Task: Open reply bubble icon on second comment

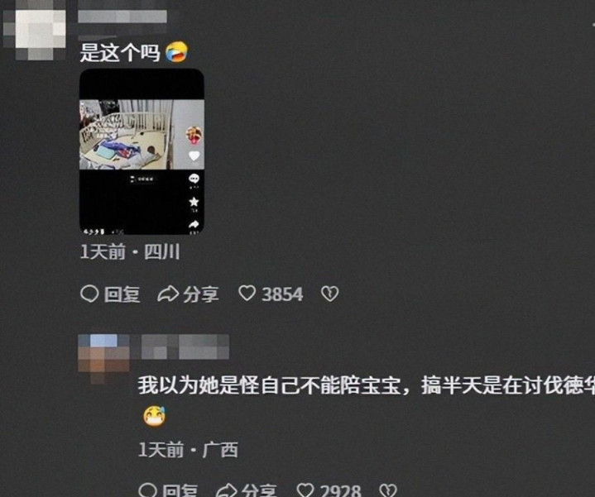Action: coord(147,490)
